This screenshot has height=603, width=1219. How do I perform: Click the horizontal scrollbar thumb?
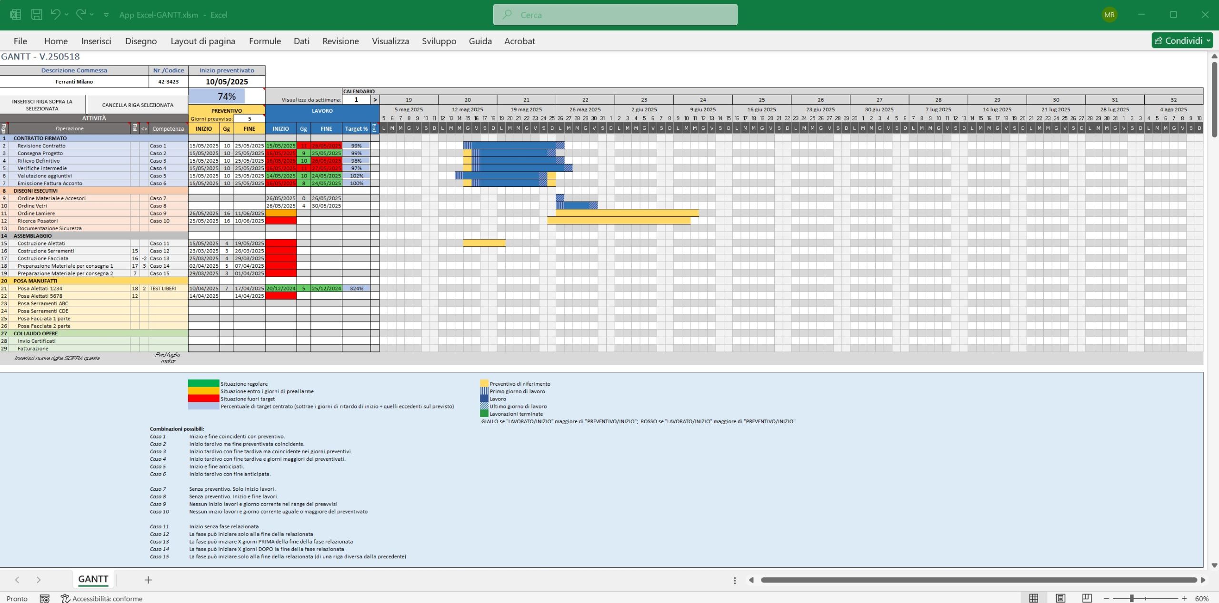(979, 580)
